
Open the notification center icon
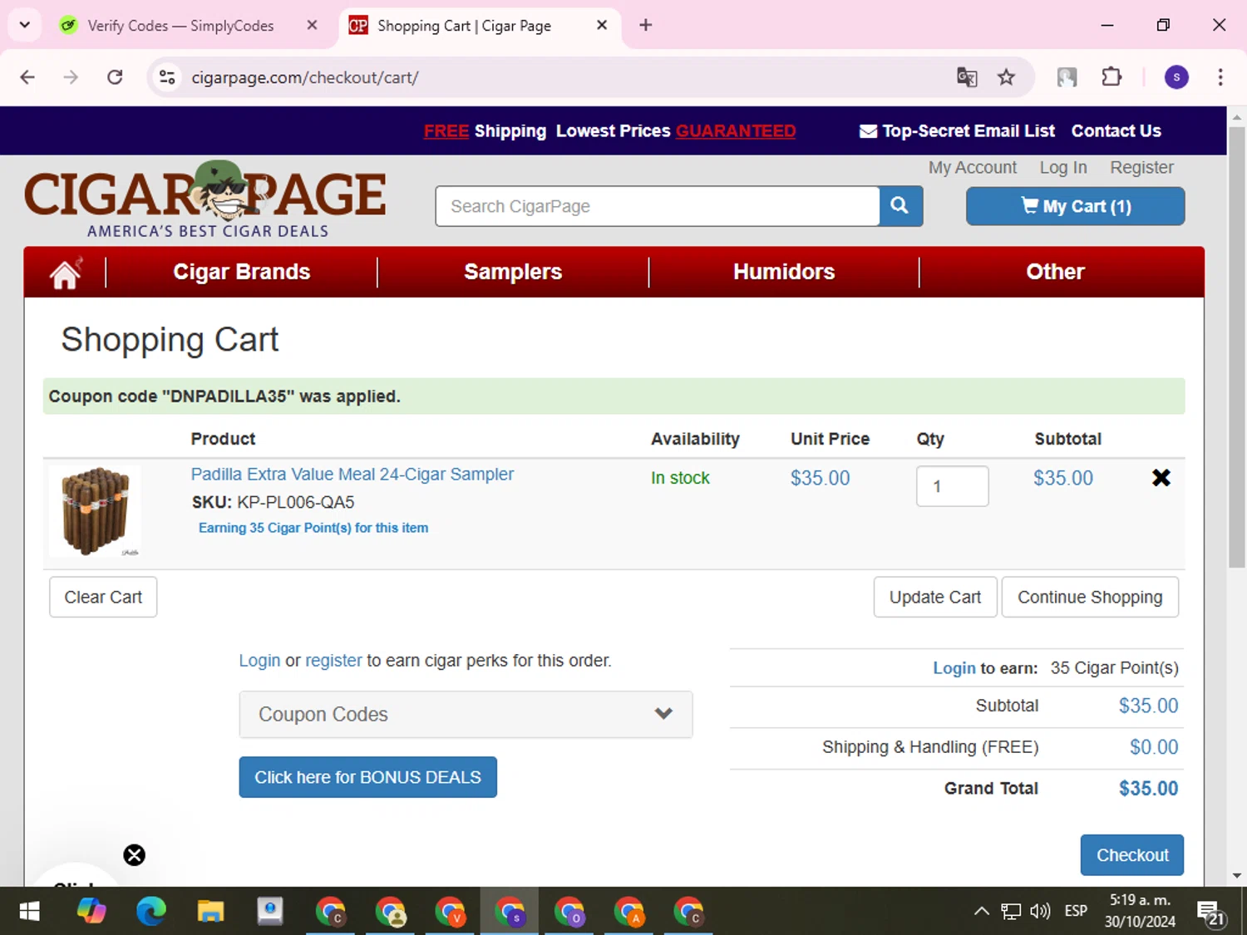tap(1211, 913)
